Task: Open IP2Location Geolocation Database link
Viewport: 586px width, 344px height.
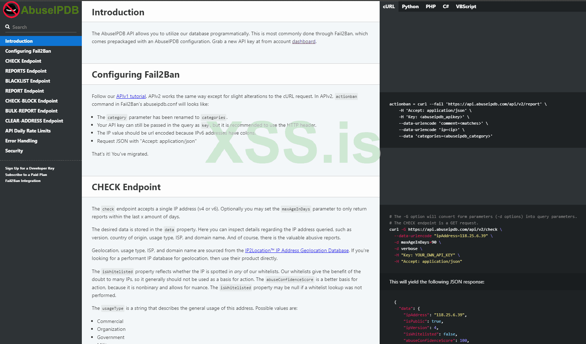Action: (x=297, y=250)
